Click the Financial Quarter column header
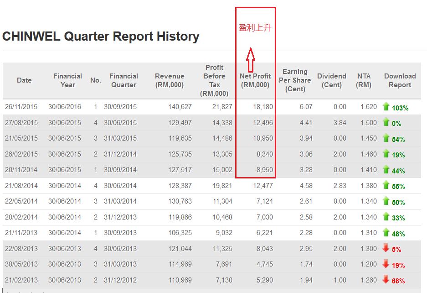Viewport: 427px width, 293px height. point(123,80)
